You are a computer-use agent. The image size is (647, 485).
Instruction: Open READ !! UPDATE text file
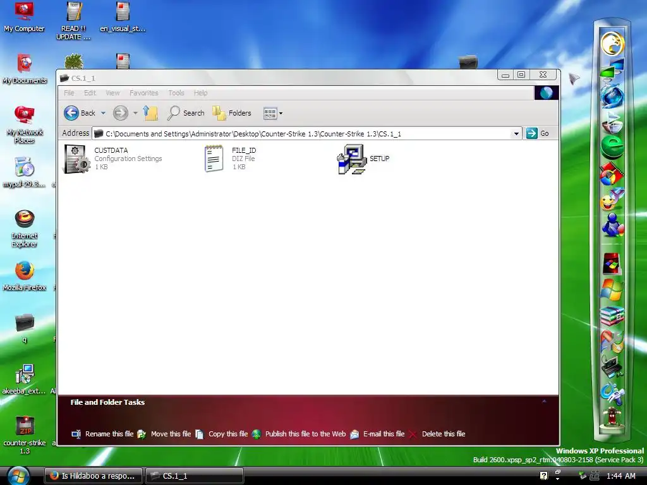(x=73, y=21)
